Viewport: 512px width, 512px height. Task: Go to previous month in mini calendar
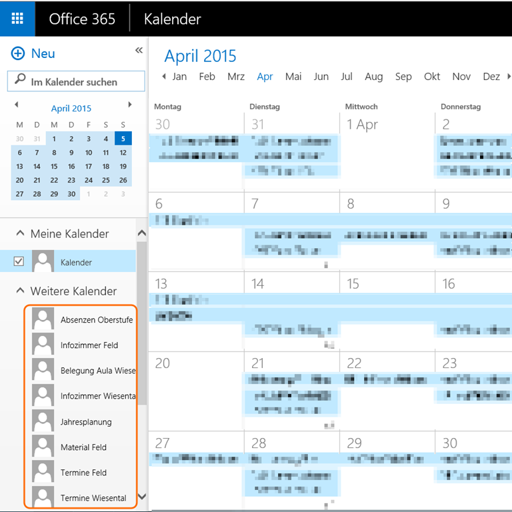tap(17, 105)
